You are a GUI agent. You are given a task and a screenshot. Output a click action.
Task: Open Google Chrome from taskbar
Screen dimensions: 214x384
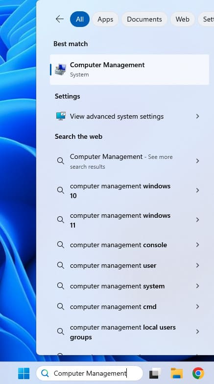tap(198, 373)
